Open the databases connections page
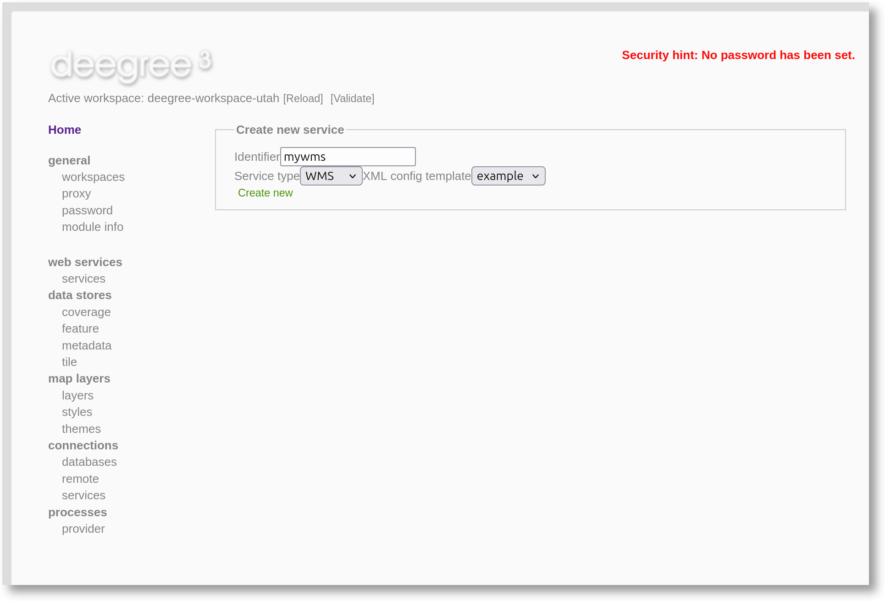Screen dimensions: 885x601 pyautogui.click(x=89, y=462)
